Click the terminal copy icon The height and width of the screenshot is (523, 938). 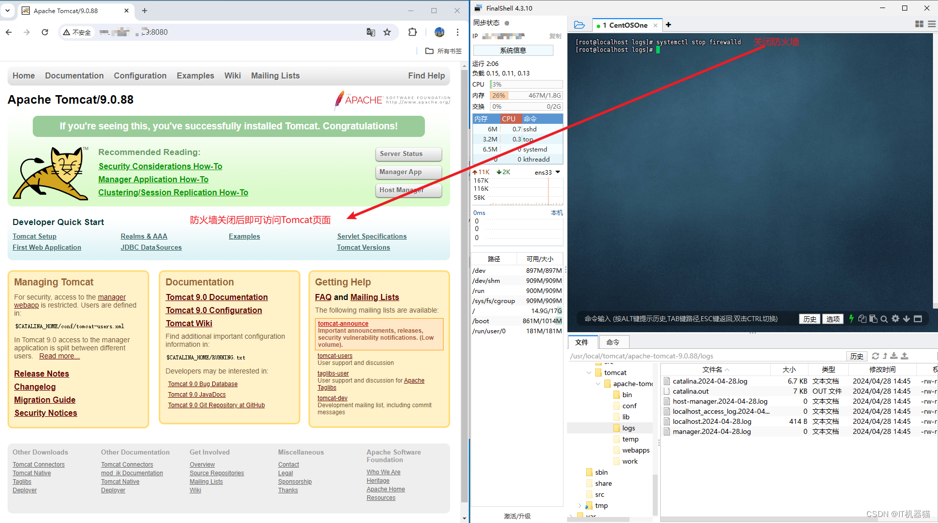(862, 319)
